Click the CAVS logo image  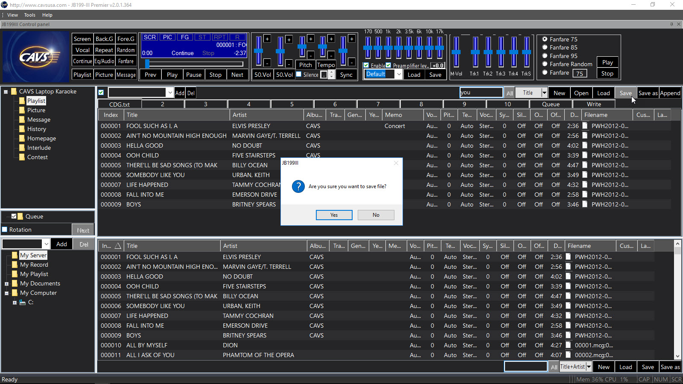point(36,57)
